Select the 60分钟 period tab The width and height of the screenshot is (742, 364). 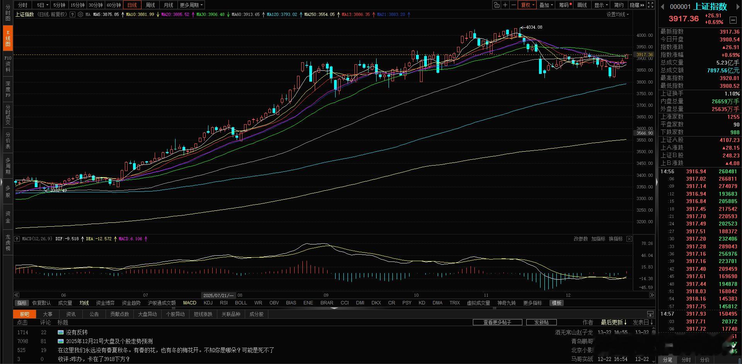(x=114, y=5)
